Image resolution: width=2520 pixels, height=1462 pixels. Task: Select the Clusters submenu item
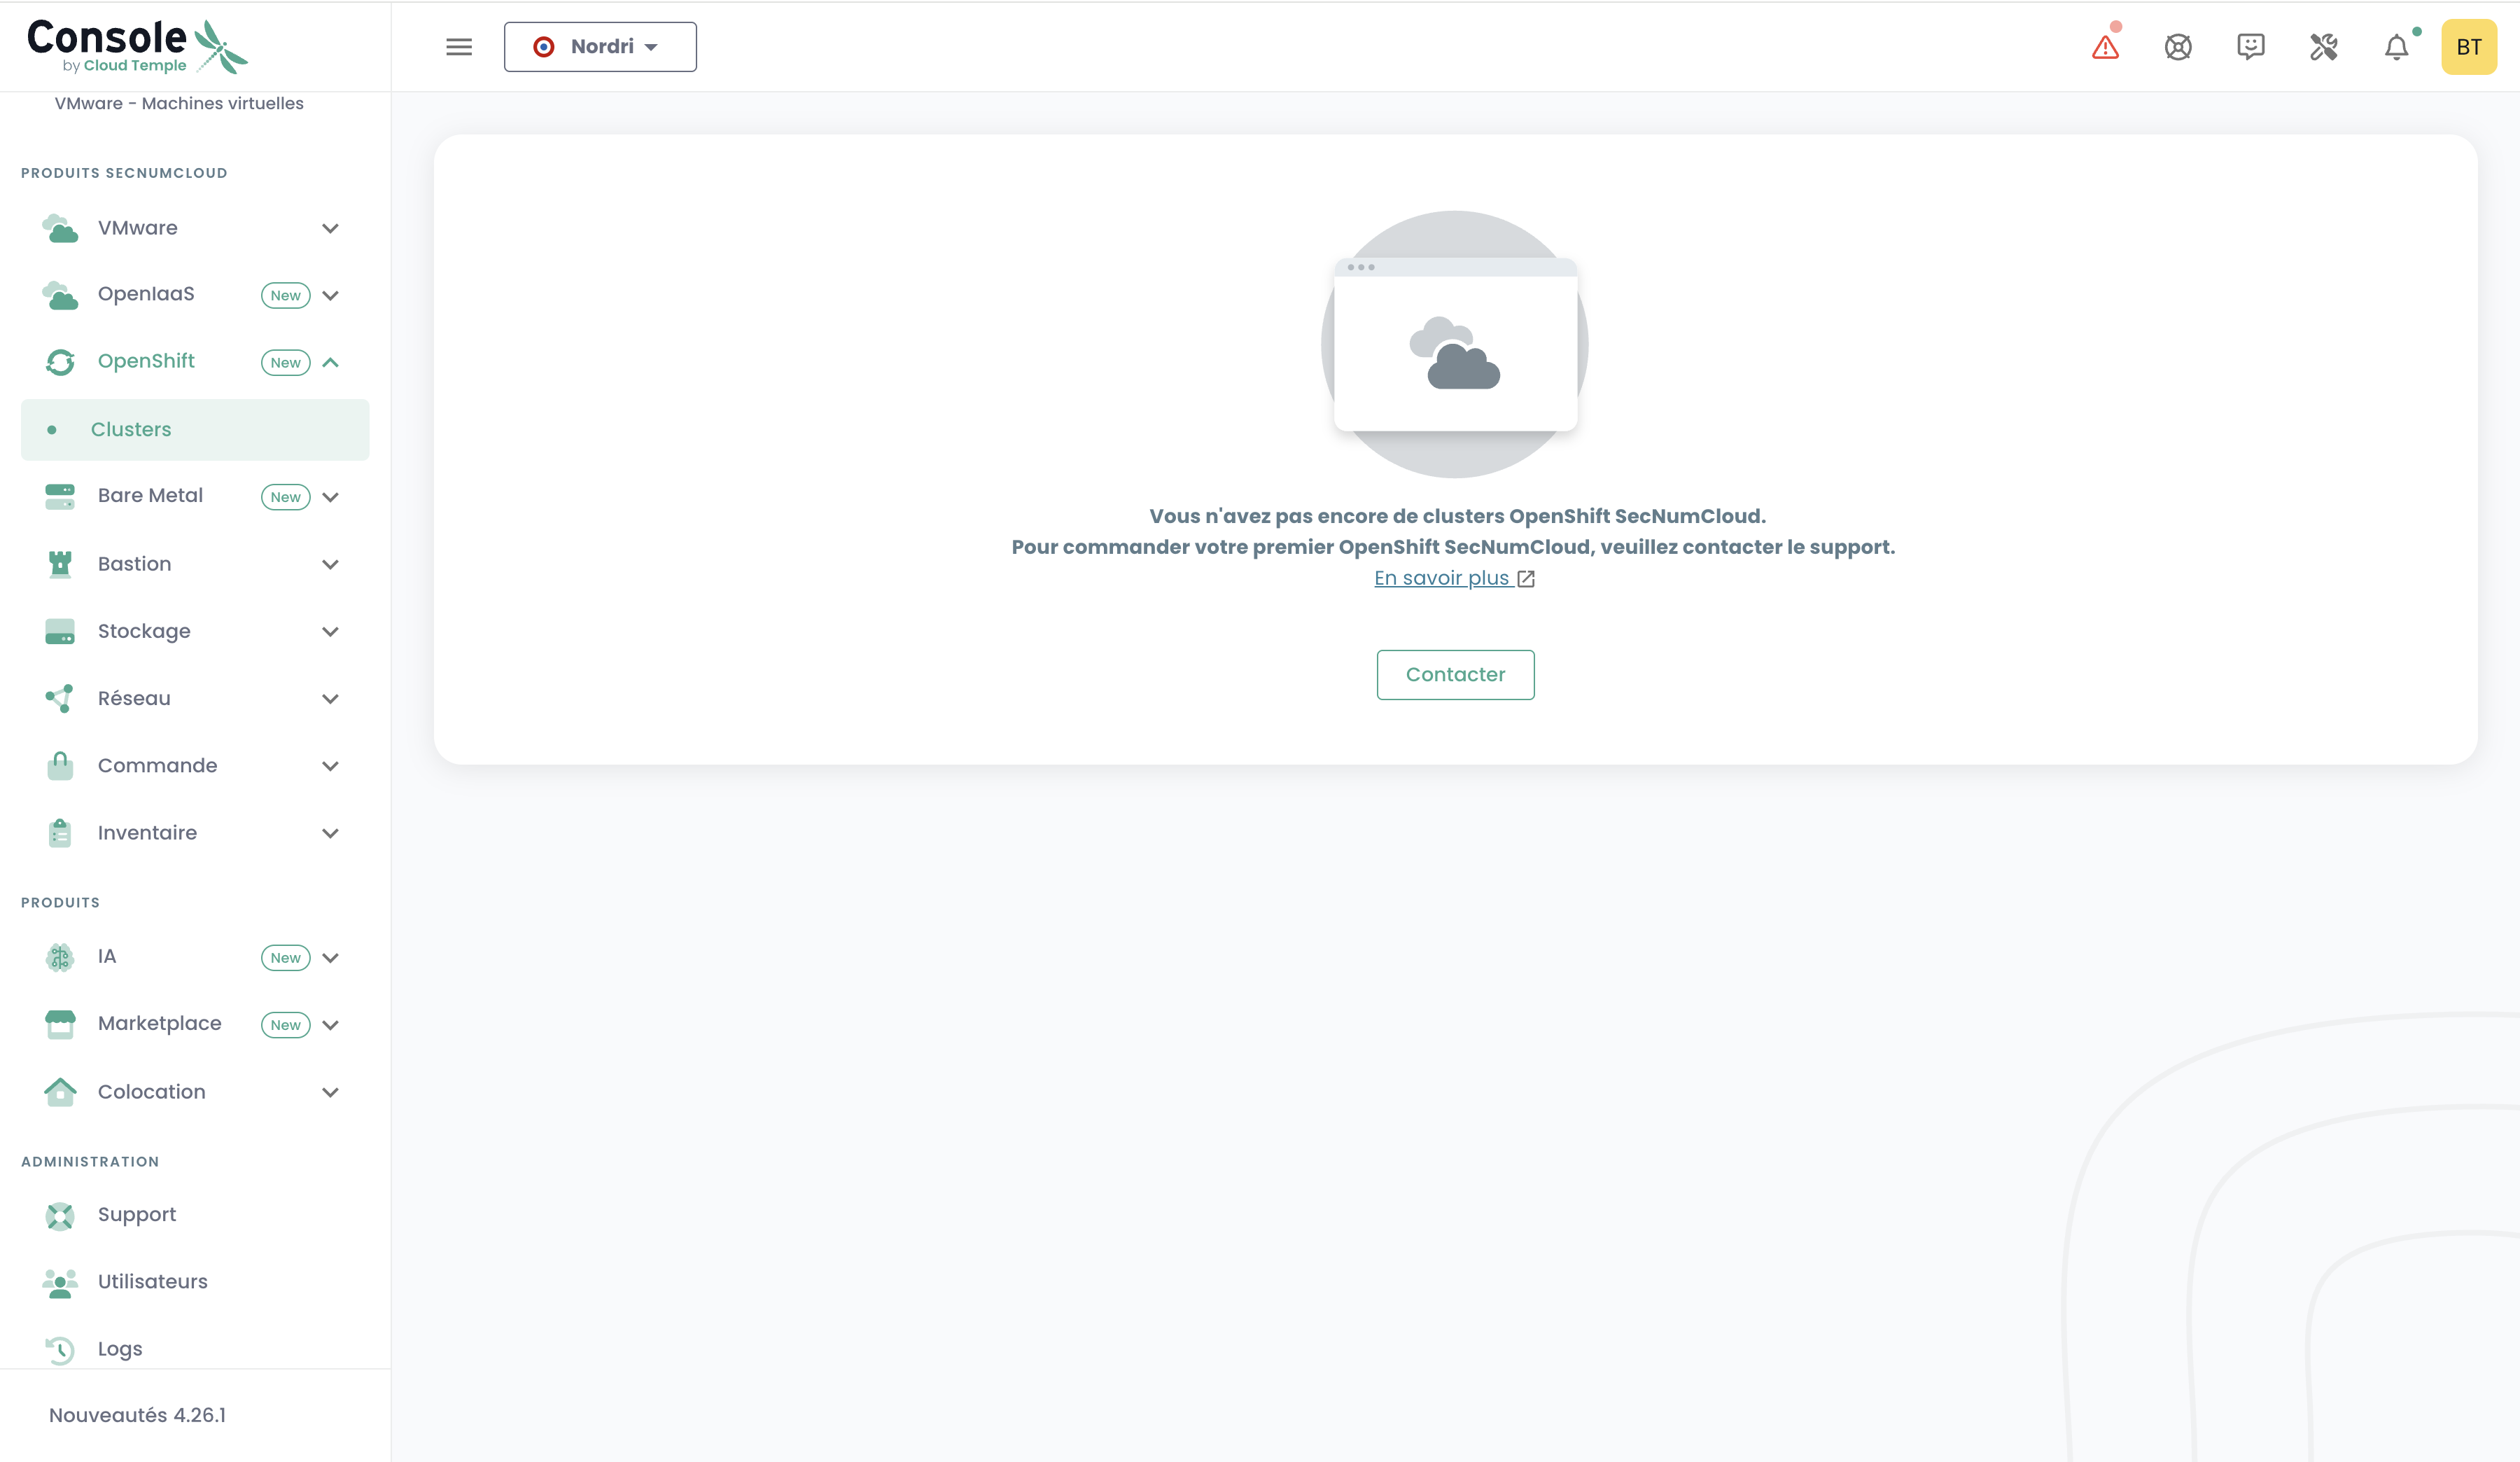coord(131,430)
